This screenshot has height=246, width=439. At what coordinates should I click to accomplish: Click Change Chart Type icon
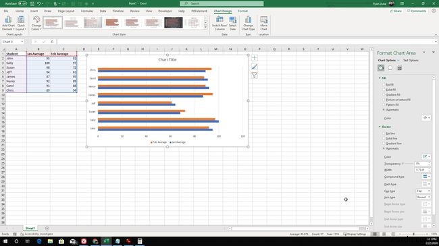point(248,23)
